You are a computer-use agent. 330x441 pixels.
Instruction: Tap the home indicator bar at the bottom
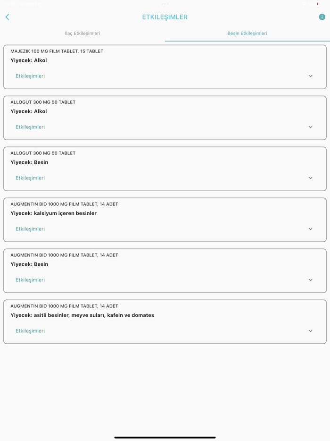pos(165,437)
